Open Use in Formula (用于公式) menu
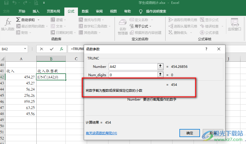246x144 pixels. point(140,26)
